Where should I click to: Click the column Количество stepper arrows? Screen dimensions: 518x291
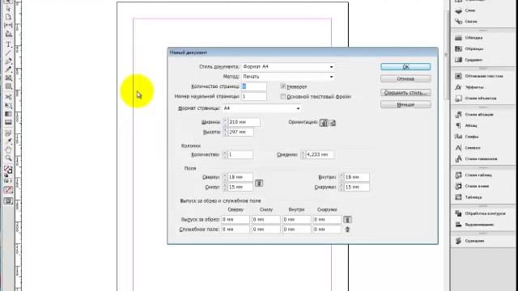tap(225, 154)
